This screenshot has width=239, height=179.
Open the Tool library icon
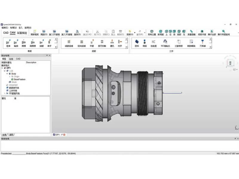pos(203,41)
